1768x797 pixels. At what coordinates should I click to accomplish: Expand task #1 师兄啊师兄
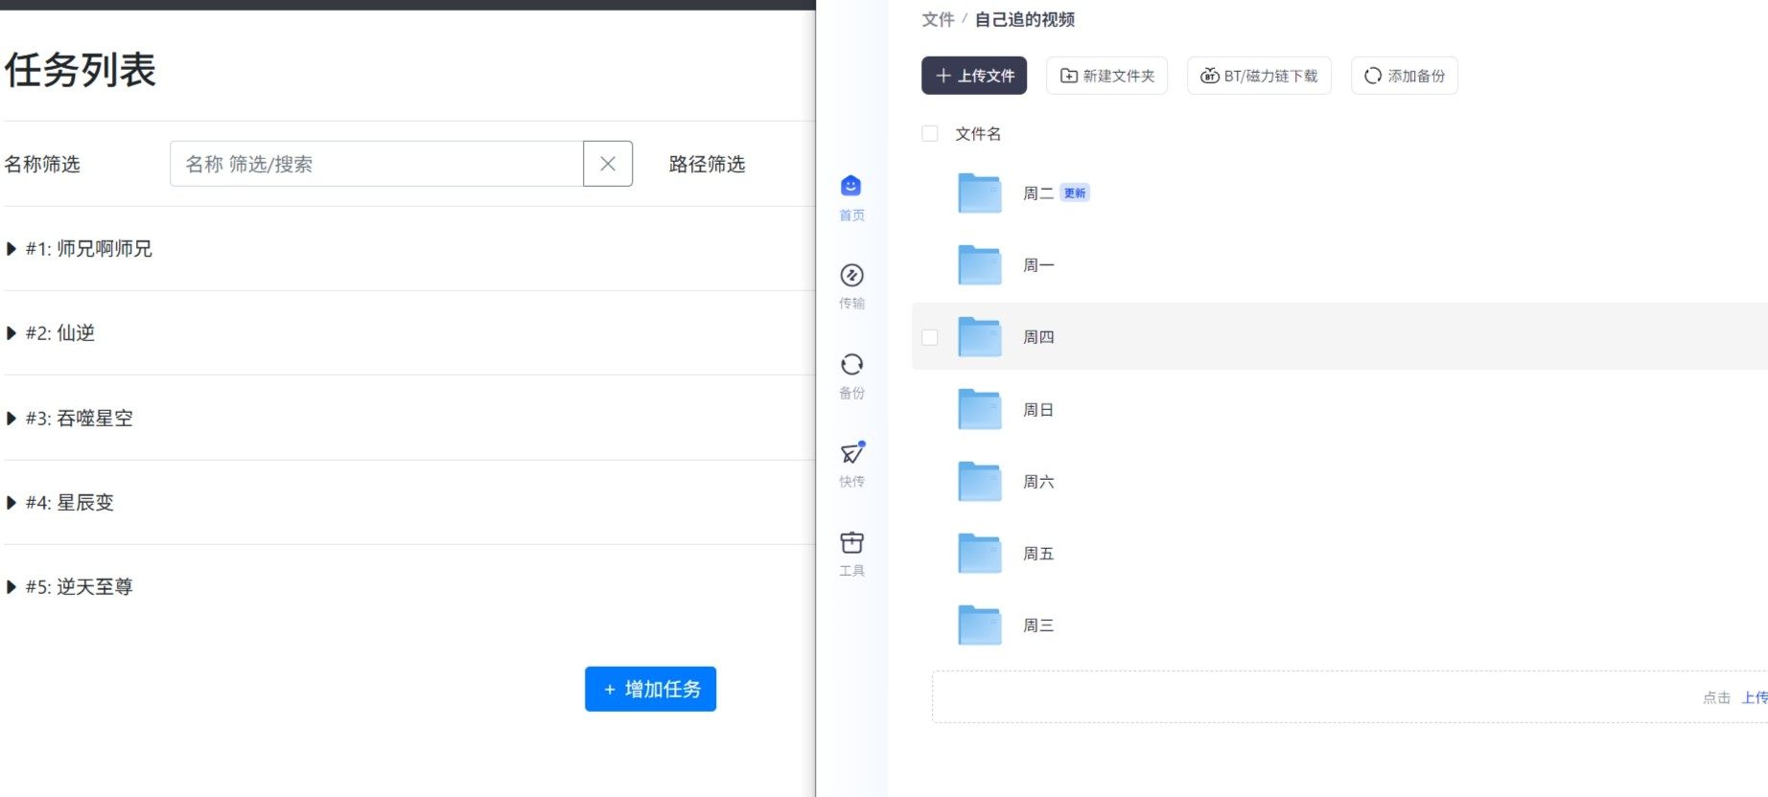click(x=12, y=249)
